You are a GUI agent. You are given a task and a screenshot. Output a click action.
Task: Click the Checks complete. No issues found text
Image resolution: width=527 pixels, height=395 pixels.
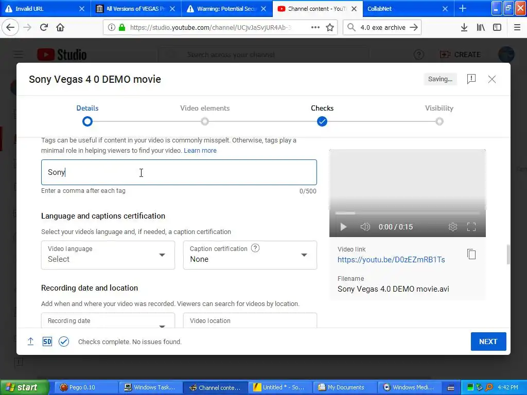pyautogui.click(x=130, y=342)
